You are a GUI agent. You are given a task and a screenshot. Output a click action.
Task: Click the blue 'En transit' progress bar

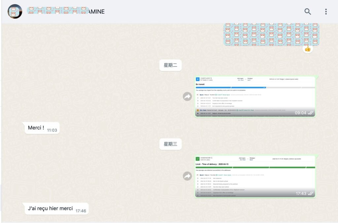pos(231,88)
